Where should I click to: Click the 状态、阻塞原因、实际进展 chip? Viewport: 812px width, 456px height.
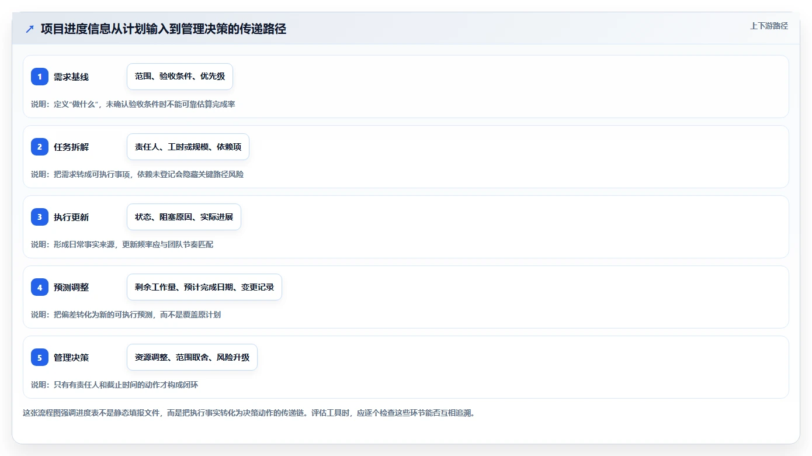coord(184,217)
